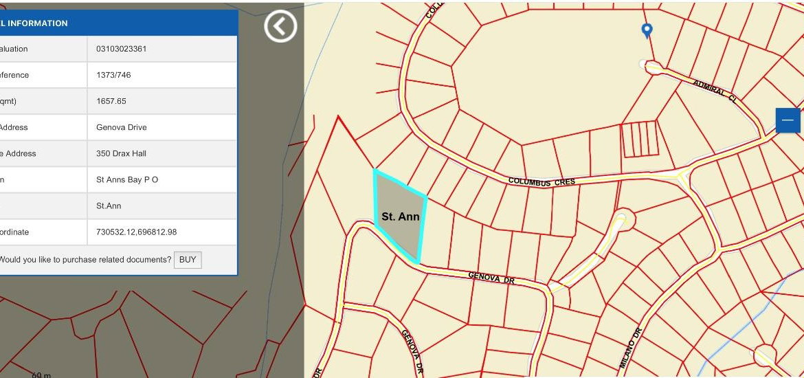Click the blue location pin marker
804x378 pixels.
647,30
